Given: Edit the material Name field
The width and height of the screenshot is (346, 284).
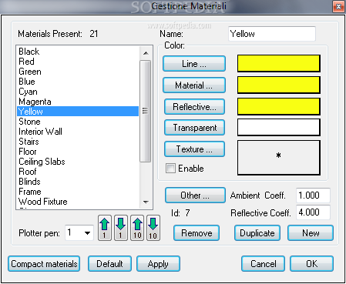Looking at the screenshot, I should pyautogui.click(x=272, y=34).
